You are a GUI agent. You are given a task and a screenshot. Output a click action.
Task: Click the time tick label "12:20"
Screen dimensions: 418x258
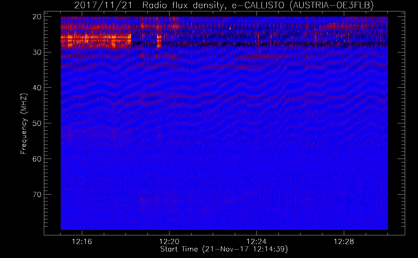[x=169, y=242]
